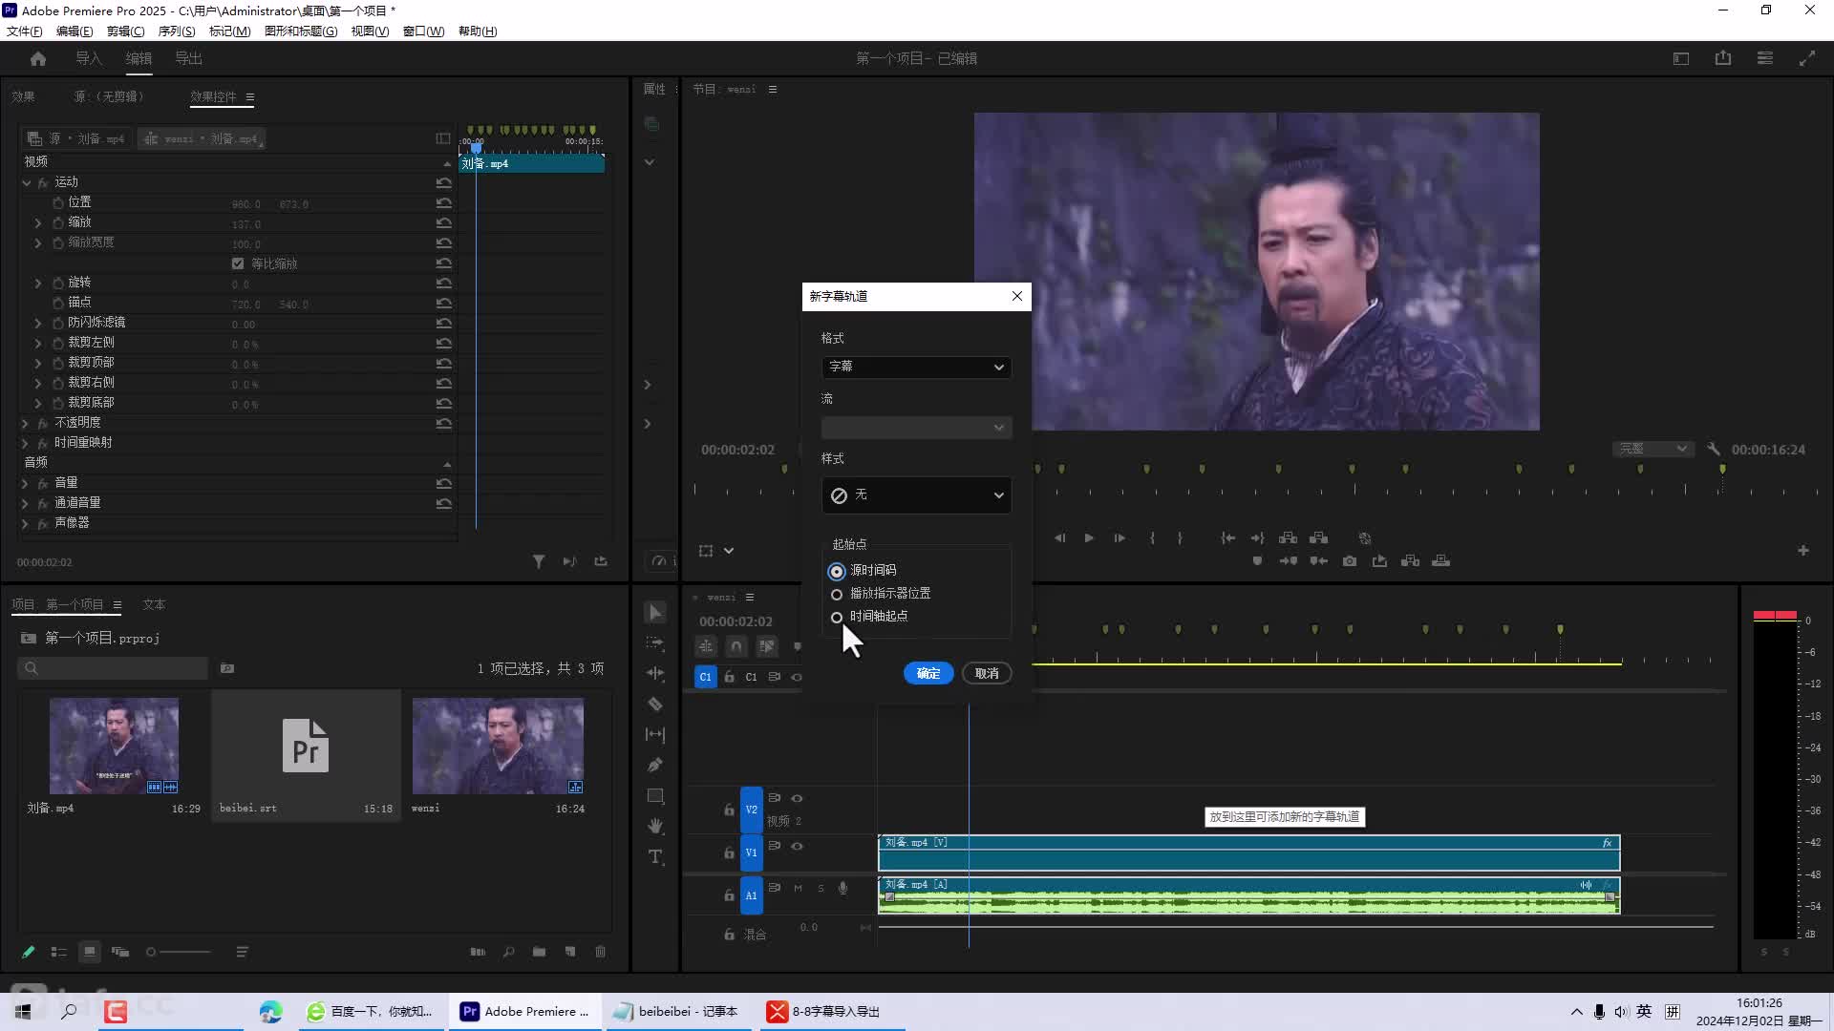
Task: Click the filter properties funnel icon
Action: [539, 561]
